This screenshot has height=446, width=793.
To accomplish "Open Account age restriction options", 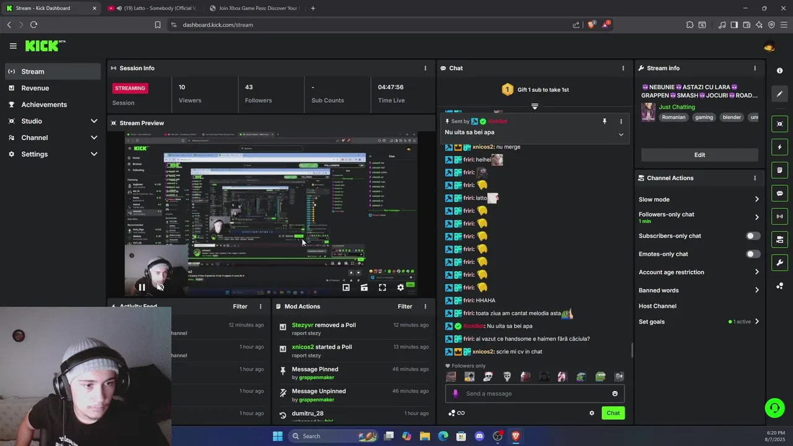I will (x=699, y=272).
